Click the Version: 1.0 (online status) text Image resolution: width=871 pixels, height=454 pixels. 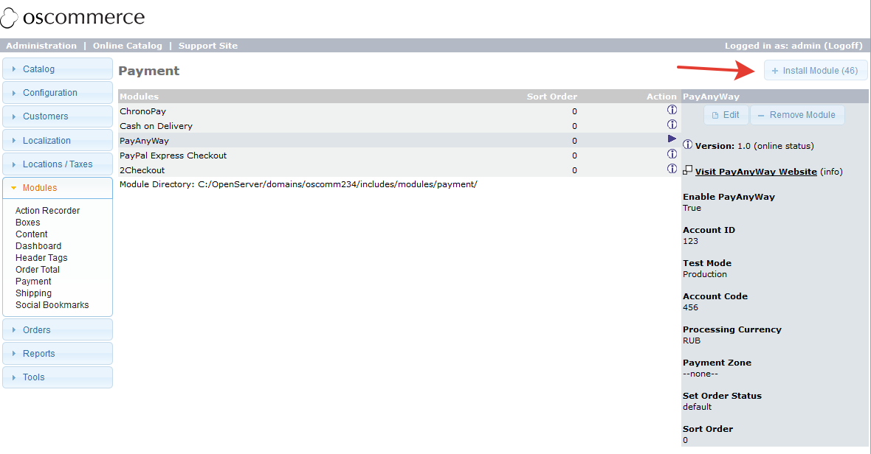(754, 146)
